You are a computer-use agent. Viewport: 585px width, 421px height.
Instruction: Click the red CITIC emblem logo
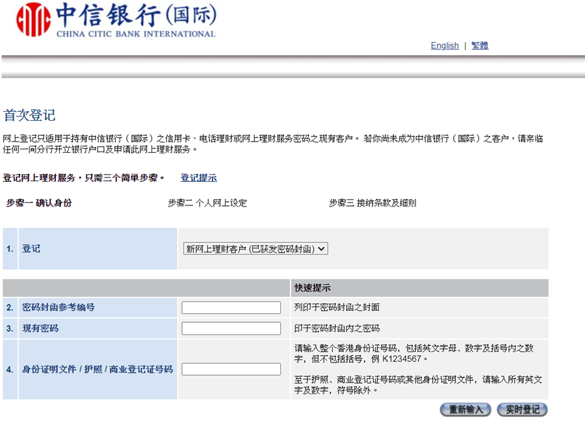click(x=33, y=19)
